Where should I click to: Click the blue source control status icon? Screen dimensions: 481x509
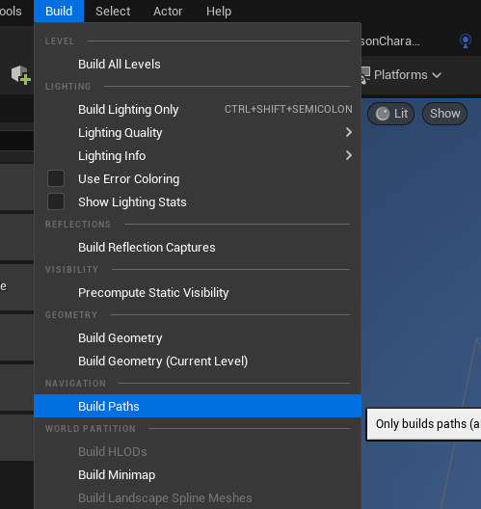click(x=466, y=41)
